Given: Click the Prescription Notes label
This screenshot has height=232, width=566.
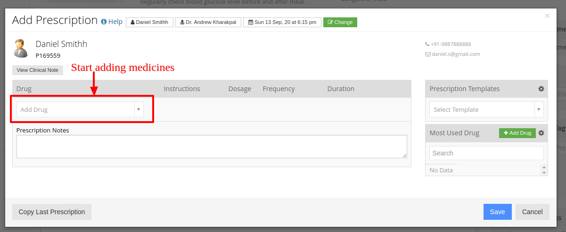Looking at the screenshot, I should 43,130.
